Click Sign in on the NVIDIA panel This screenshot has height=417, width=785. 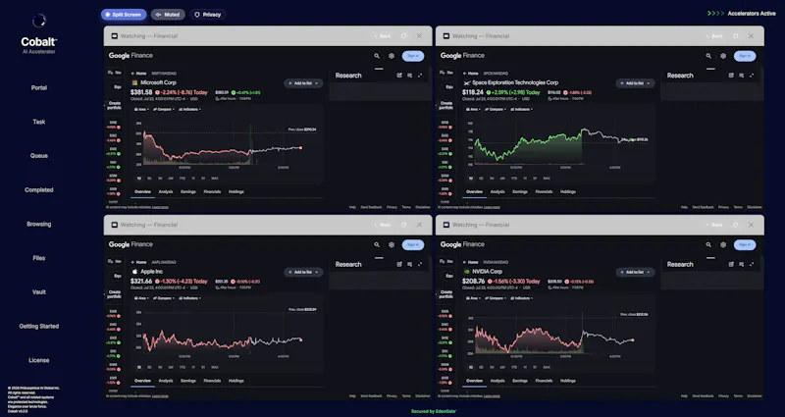pos(745,244)
